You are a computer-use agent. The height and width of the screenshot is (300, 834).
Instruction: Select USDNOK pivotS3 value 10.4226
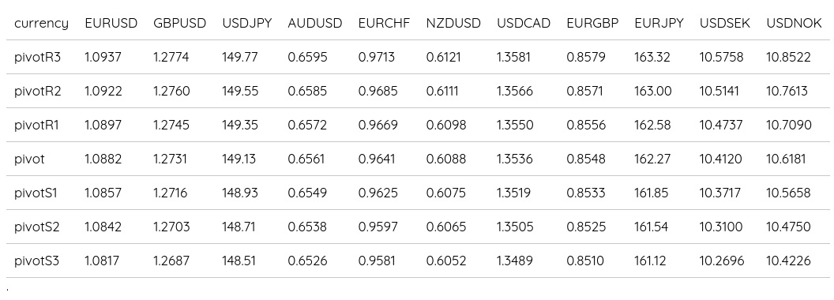coord(788,261)
